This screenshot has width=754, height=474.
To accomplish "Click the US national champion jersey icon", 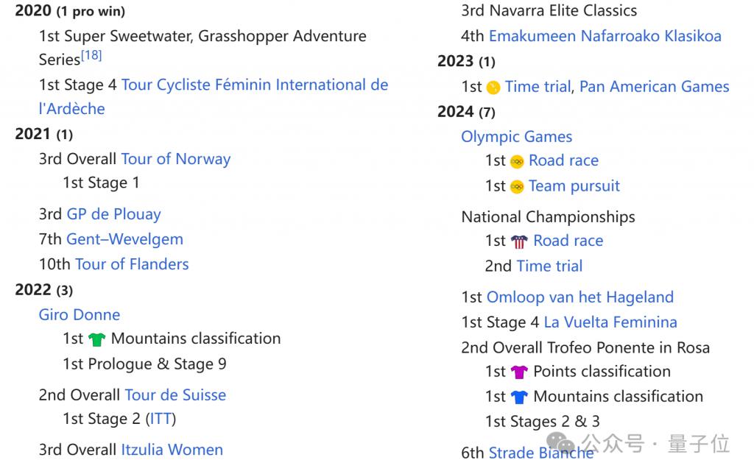I will [x=519, y=241].
